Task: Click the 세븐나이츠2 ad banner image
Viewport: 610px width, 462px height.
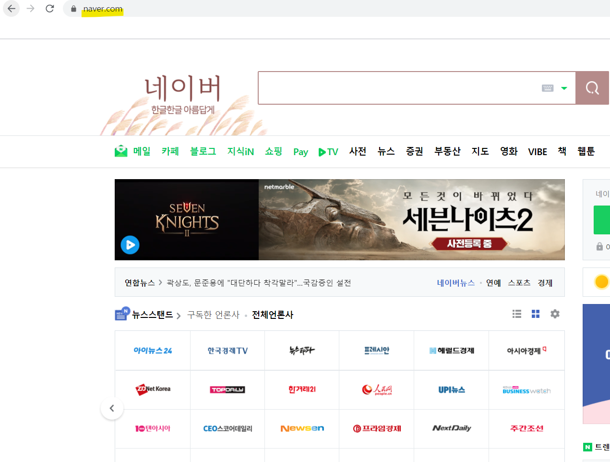Action: tap(412, 219)
